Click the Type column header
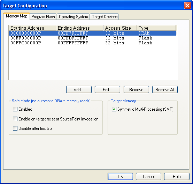The image size is (193, 184). (x=156, y=28)
